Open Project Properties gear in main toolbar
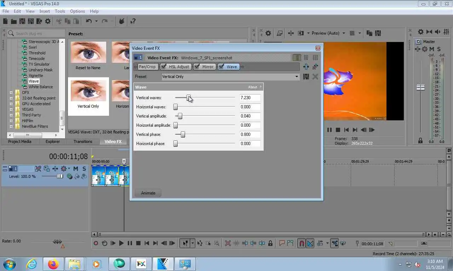The height and width of the screenshot is (271, 453). [48, 21]
